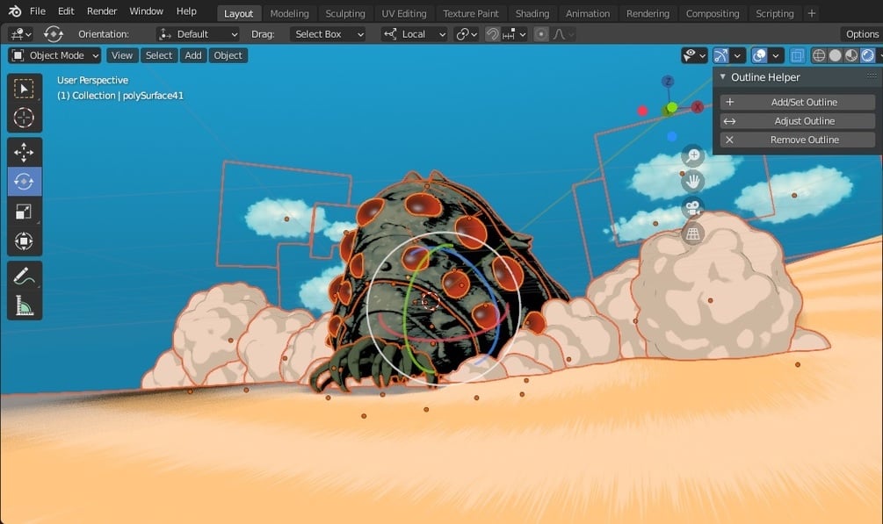Click the Blender logo icon

[15, 11]
